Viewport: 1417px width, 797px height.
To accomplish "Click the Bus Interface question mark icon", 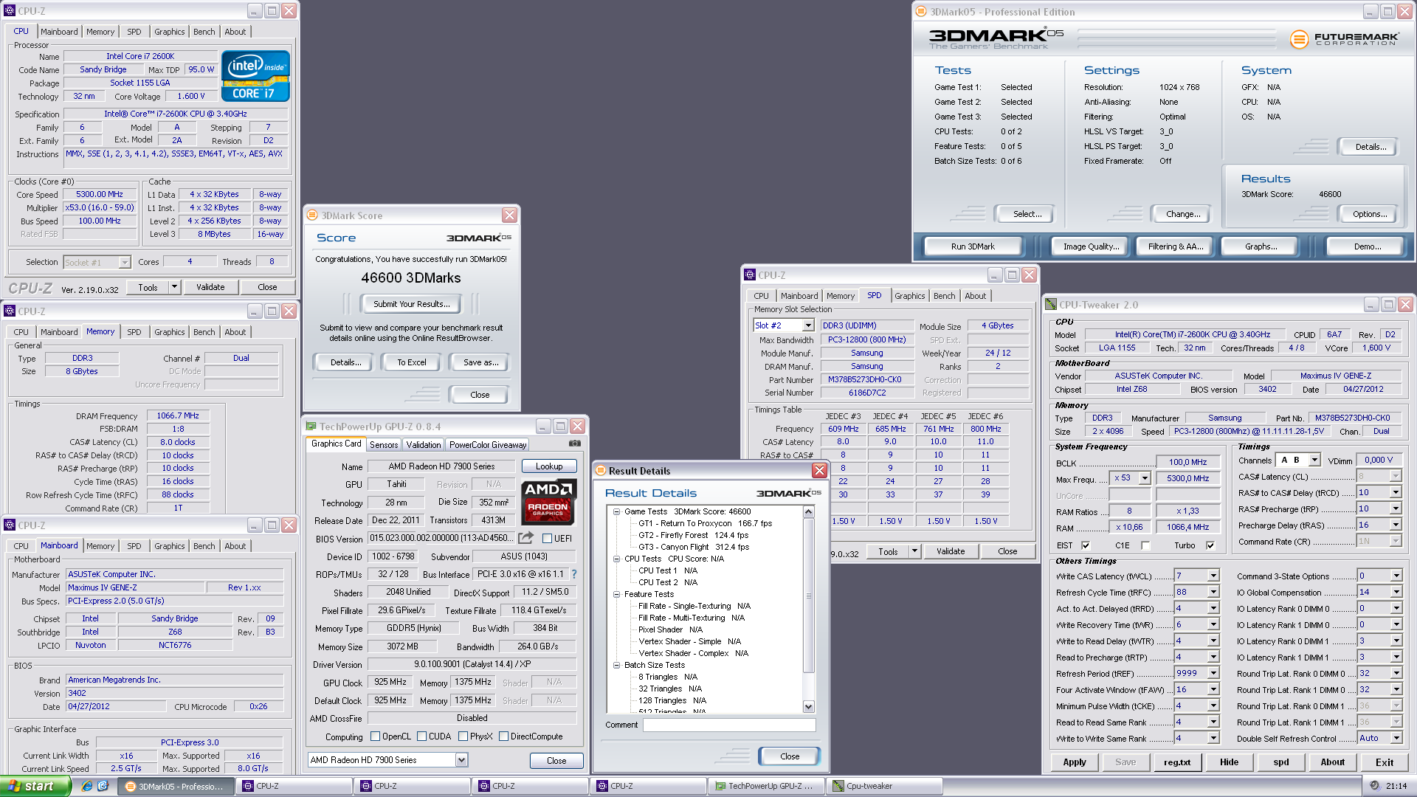I will tap(574, 574).
